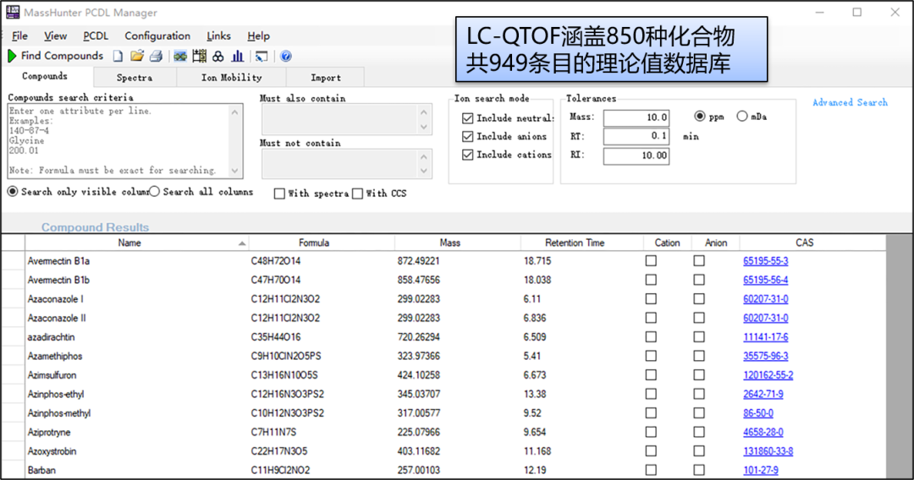Select the Azaconazole I row name
914x480 pixels.
[55, 299]
